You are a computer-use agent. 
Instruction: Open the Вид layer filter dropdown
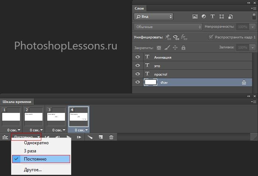tap(153, 17)
